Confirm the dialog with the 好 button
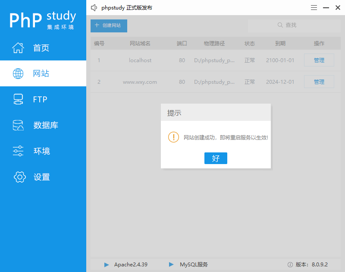Viewport: 345px width, 272px height. [x=216, y=158]
